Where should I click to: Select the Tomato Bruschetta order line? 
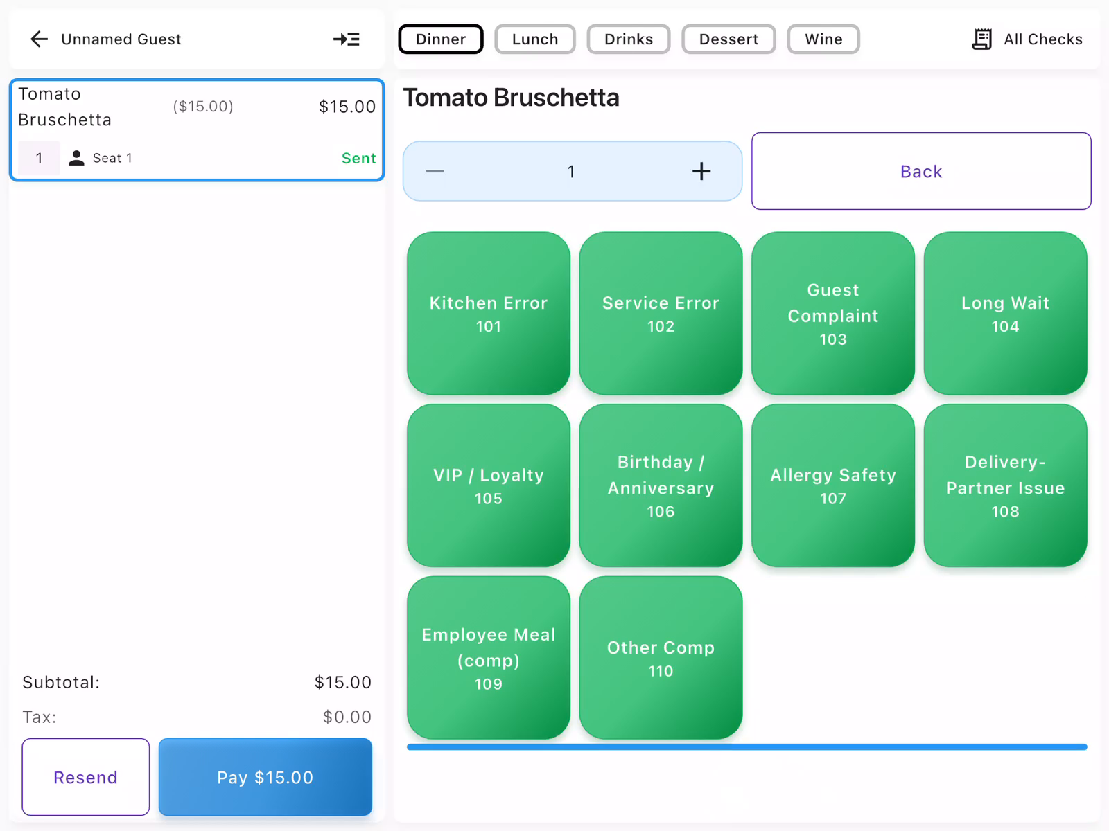[197, 118]
